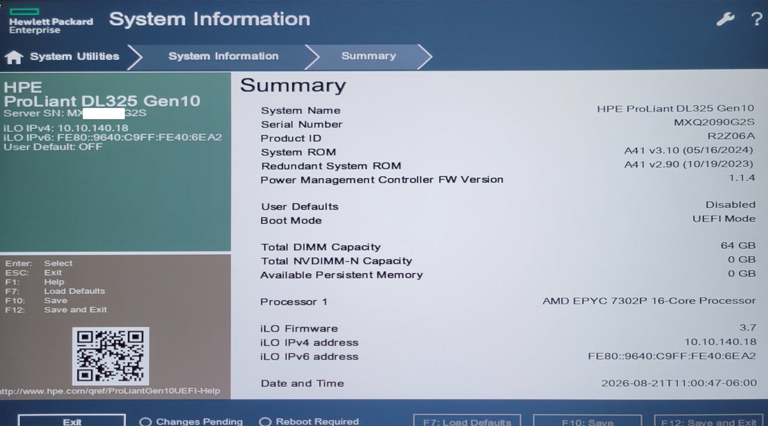Open the ProLiantGen10UEFI-Help URL link

tap(110, 391)
